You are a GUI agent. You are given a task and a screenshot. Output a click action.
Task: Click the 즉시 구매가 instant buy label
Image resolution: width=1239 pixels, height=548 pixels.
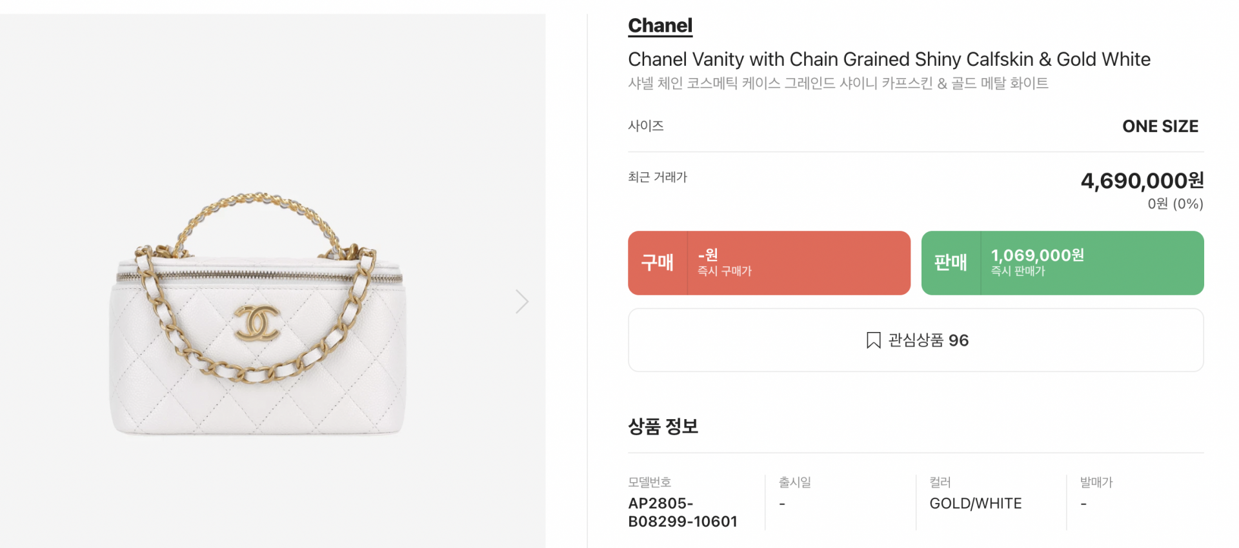point(724,271)
